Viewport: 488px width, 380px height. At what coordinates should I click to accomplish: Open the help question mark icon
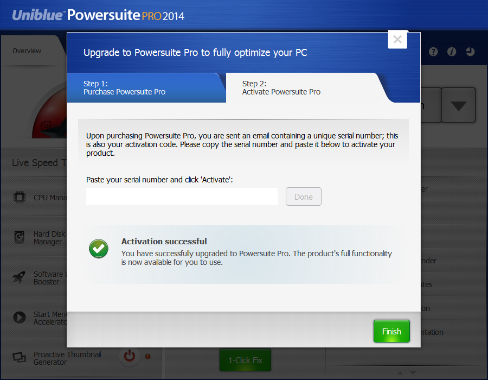click(x=433, y=52)
